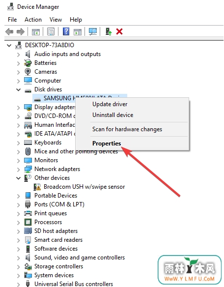Open the View menu

click(x=56, y=20)
